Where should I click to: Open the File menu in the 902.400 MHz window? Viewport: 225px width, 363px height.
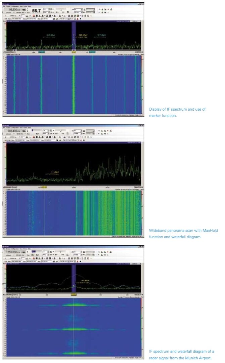[3, 128]
